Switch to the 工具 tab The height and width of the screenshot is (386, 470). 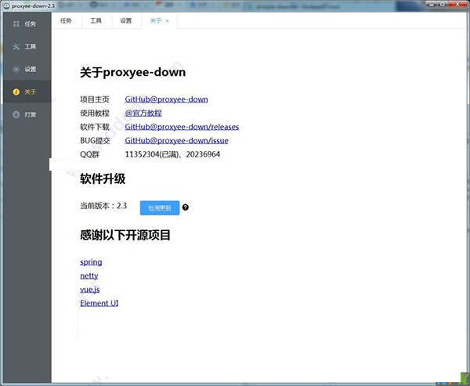pyautogui.click(x=96, y=20)
